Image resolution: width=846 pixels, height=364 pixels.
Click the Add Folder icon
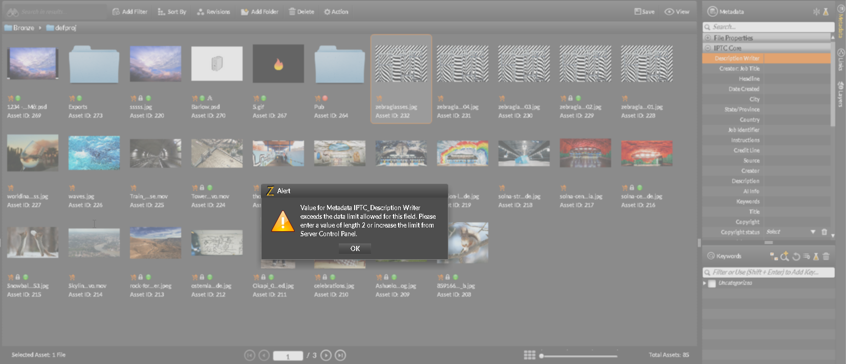(245, 12)
